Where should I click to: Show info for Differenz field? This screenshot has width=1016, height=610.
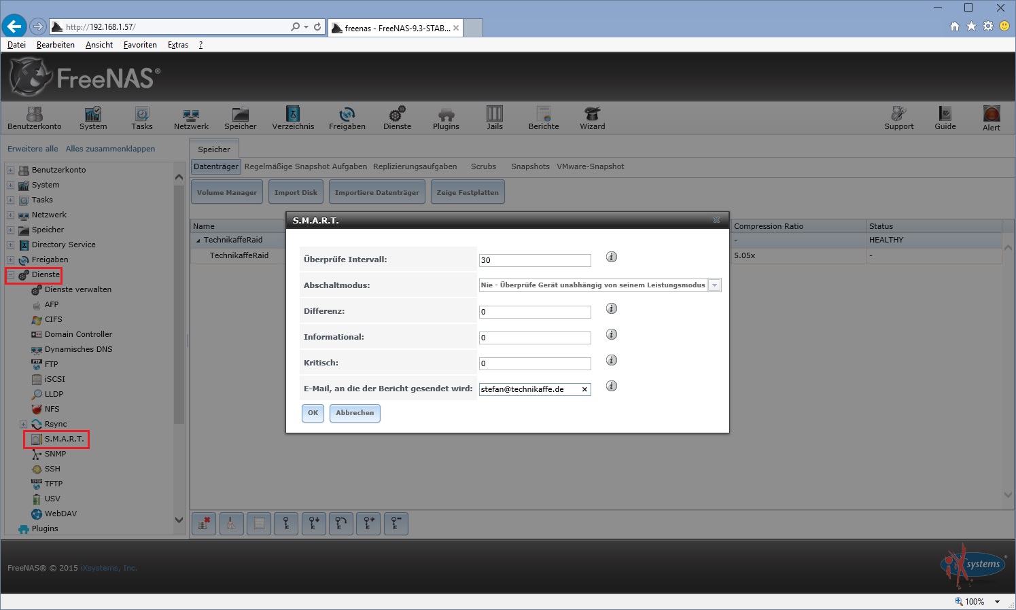(612, 308)
